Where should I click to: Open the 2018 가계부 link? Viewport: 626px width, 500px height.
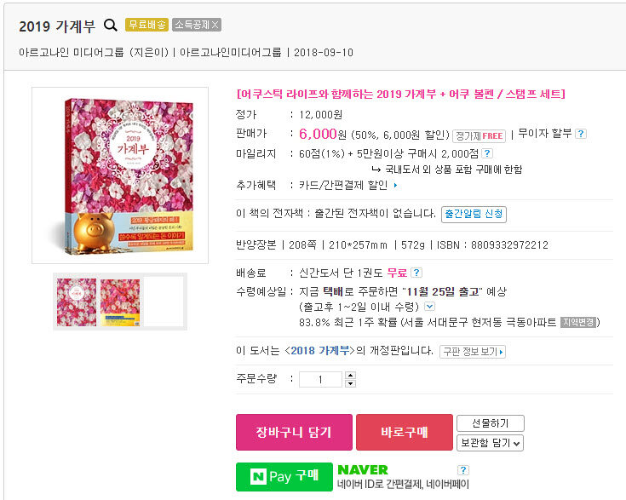[319, 351]
